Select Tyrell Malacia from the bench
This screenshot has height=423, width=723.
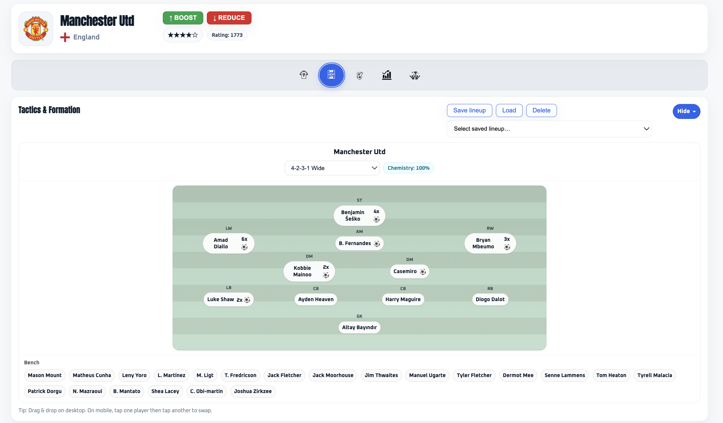point(655,375)
